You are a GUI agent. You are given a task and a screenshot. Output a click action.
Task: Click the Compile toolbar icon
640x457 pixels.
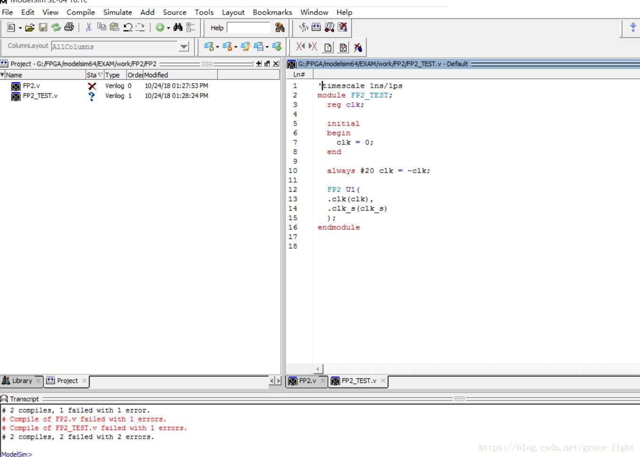click(303, 27)
